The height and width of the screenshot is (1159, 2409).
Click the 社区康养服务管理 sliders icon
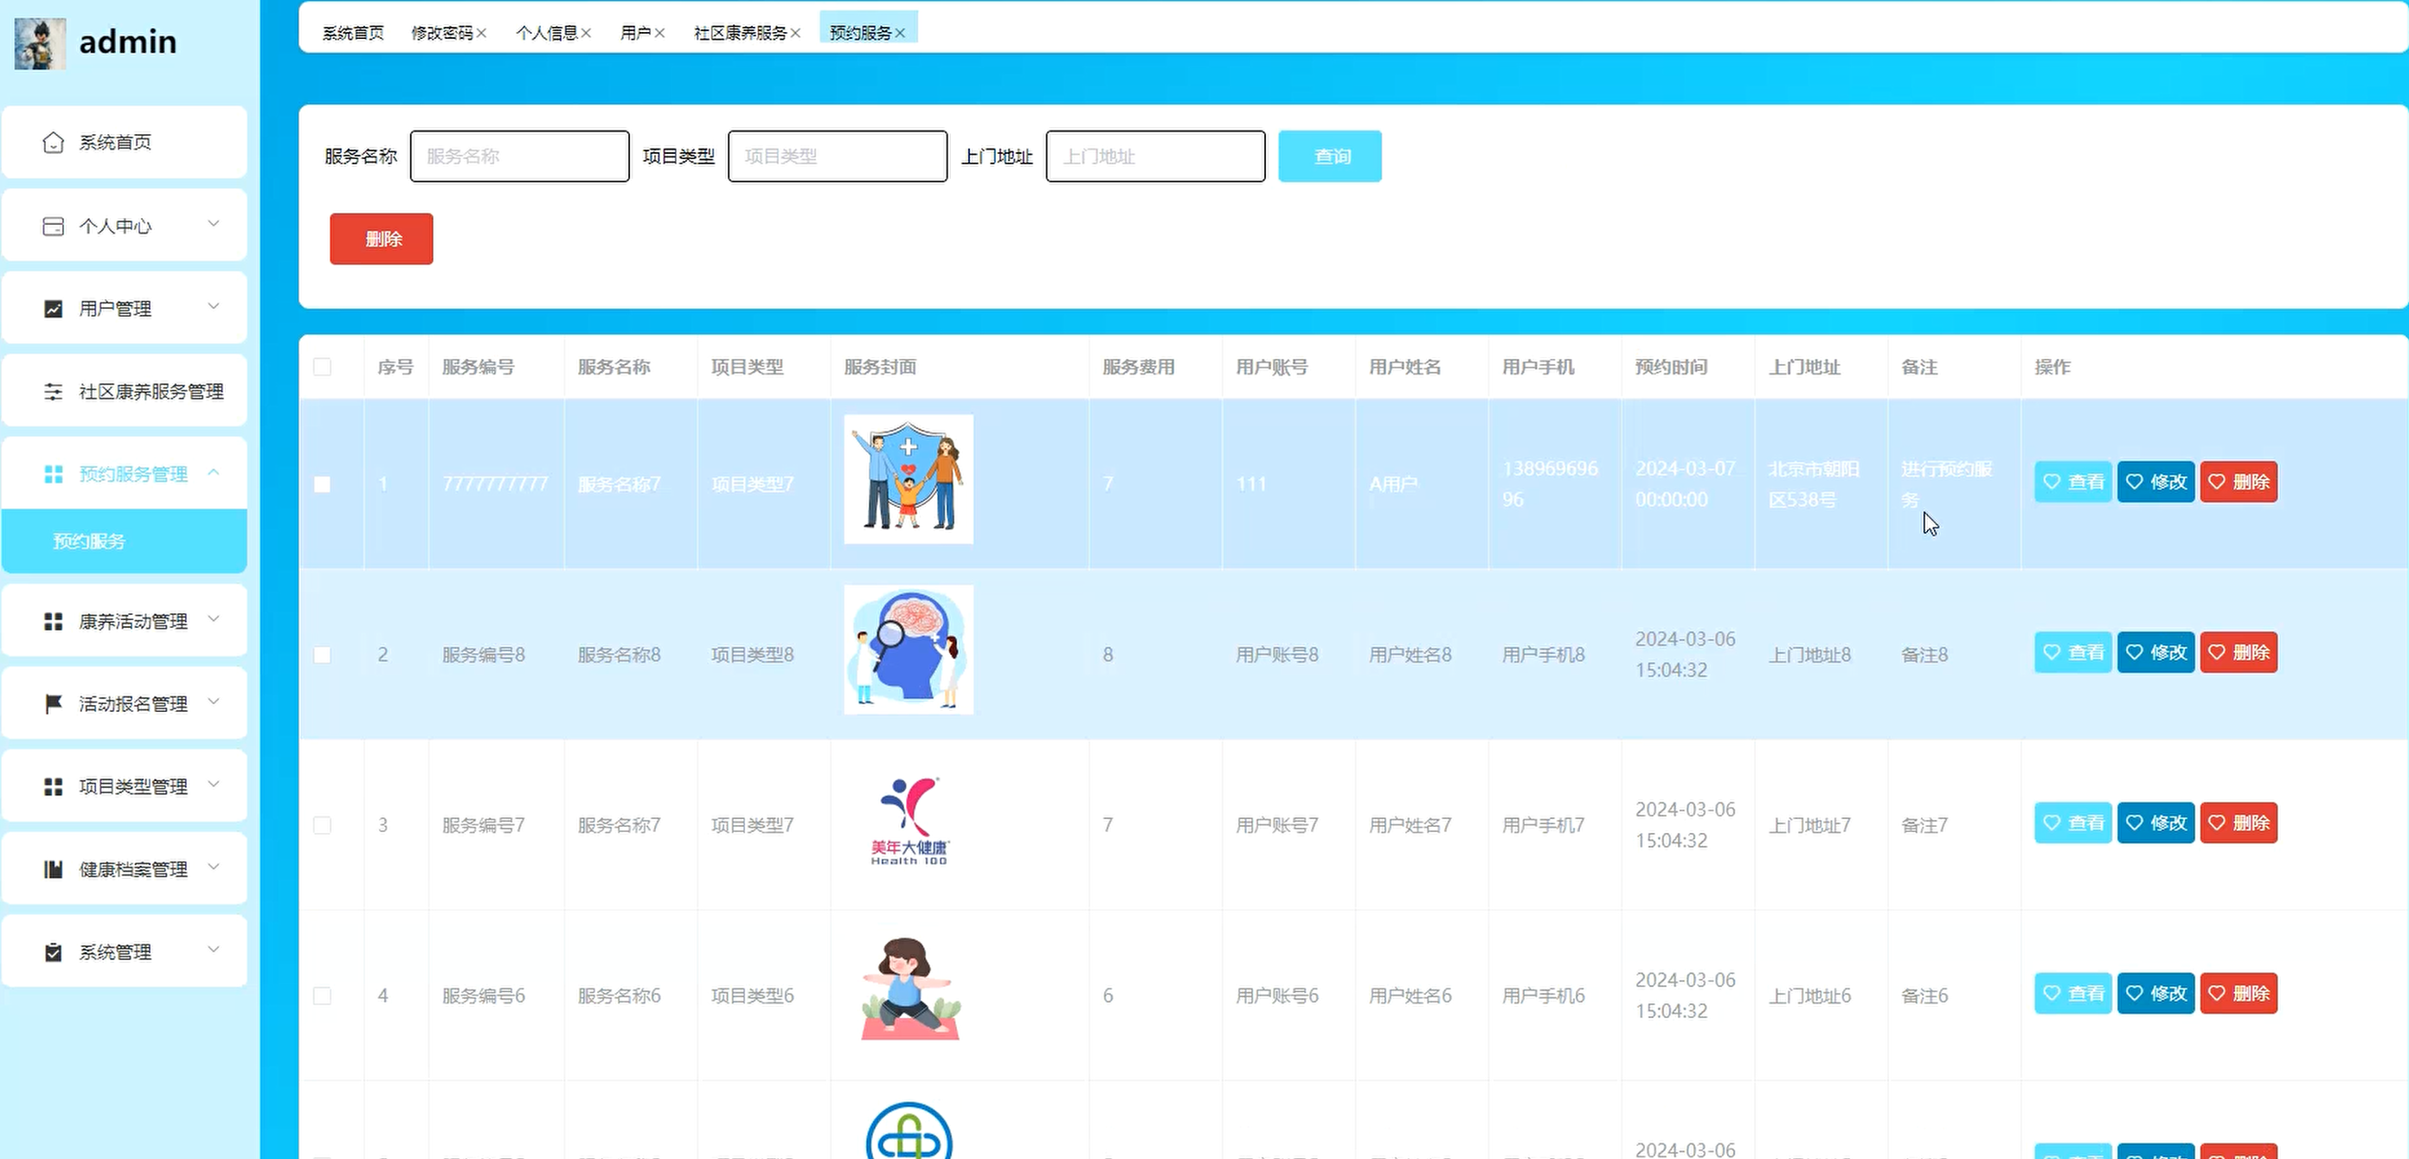click(54, 392)
